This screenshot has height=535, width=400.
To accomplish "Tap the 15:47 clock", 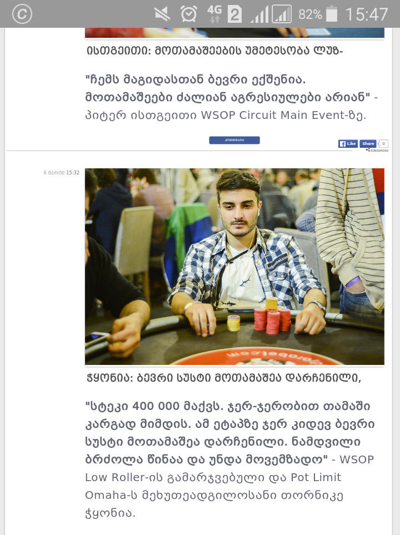I will tap(367, 14).
